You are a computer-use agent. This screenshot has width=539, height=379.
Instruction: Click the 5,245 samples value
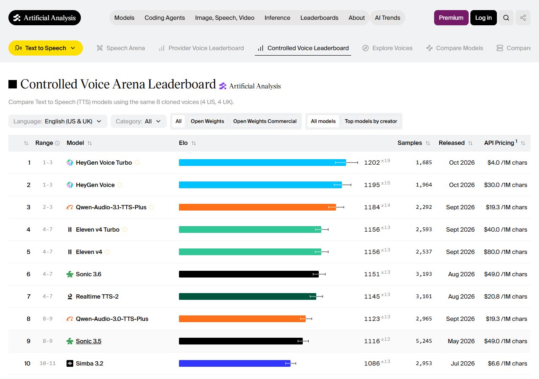[x=424, y=341]
